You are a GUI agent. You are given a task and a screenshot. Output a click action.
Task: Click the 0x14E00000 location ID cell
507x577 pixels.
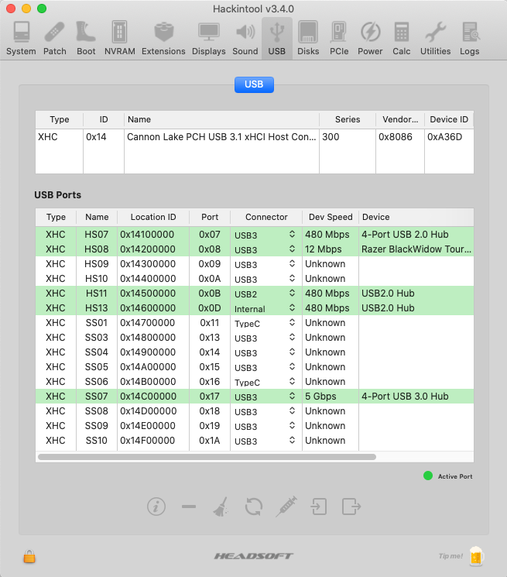[153, 426]
